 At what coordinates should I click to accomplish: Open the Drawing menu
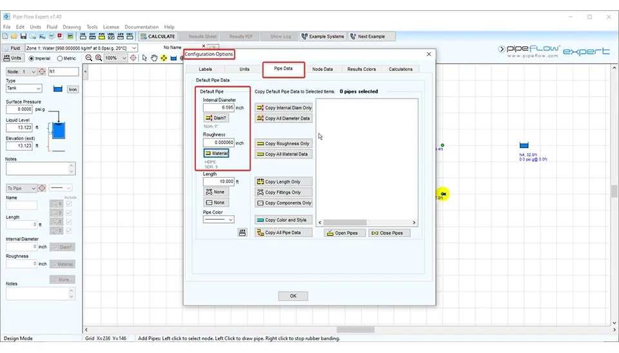(72, 27)
